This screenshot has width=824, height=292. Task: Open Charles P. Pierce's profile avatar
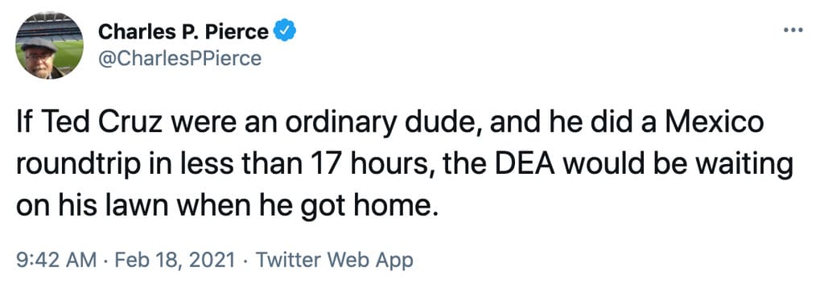click(49, 45)
